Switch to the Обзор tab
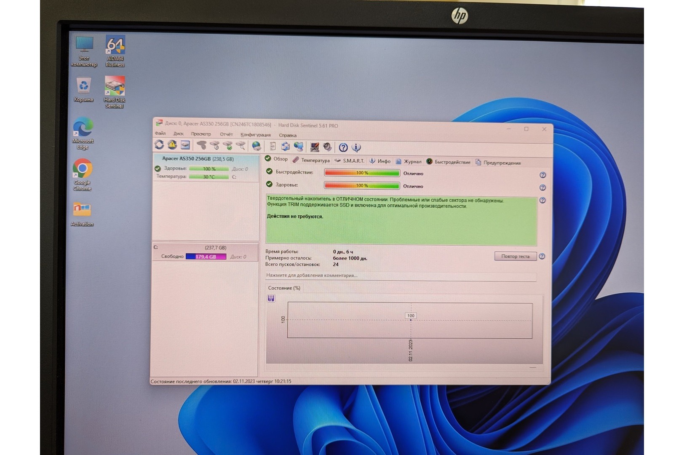684x455 pixels. point(276,159)
